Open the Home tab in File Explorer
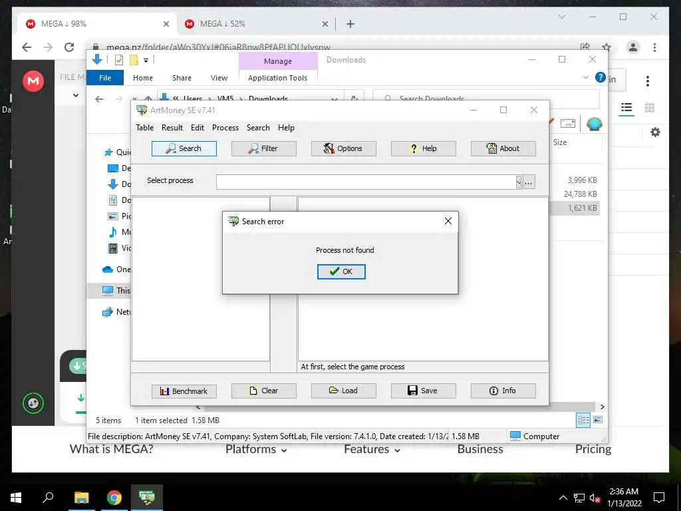The image size is (681, 511). coord(143,78)
